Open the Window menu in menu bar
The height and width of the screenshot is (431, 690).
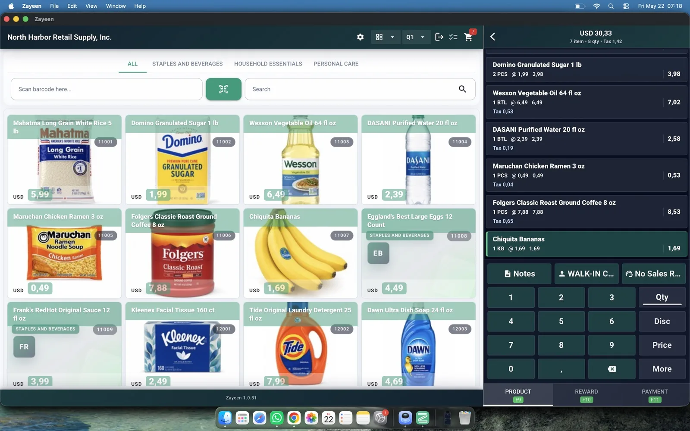(x=116, y=6)
